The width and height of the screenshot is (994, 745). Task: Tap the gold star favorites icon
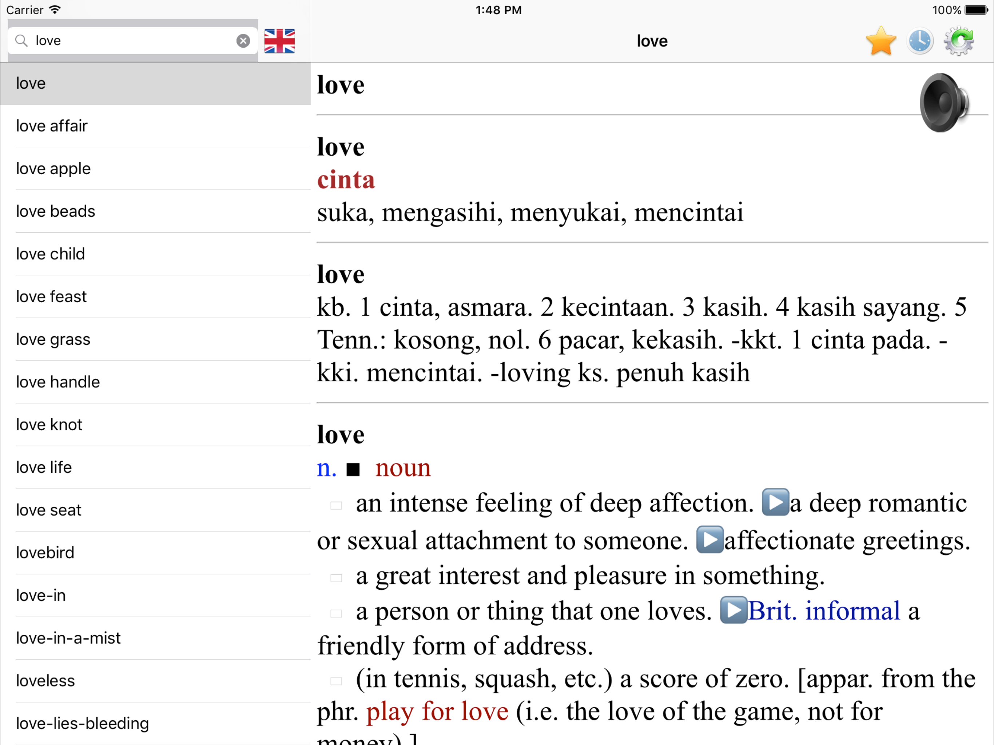[x=880, y=41]
